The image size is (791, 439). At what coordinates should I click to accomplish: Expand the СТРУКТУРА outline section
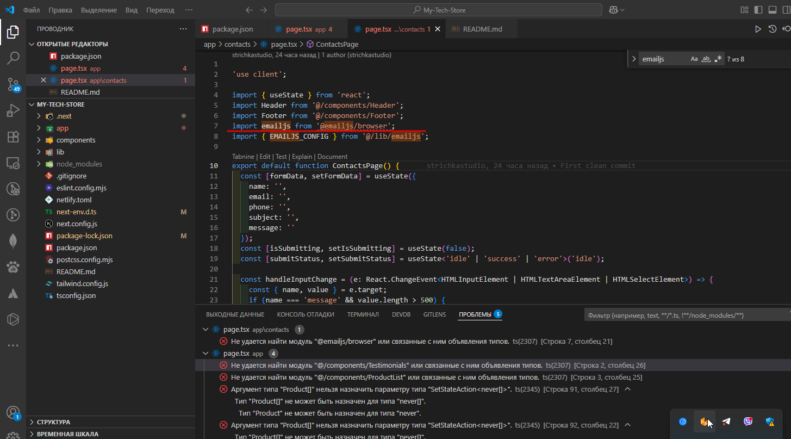point(53,422)
